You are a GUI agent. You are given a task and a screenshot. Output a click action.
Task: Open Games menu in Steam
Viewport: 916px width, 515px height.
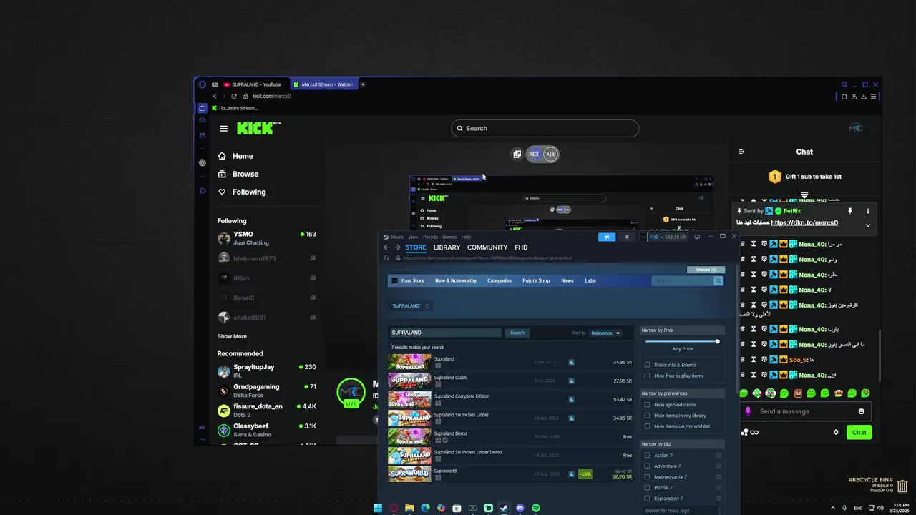tap(449, 237)
